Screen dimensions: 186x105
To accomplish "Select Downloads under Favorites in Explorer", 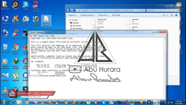I will click(x=76, y=26).
